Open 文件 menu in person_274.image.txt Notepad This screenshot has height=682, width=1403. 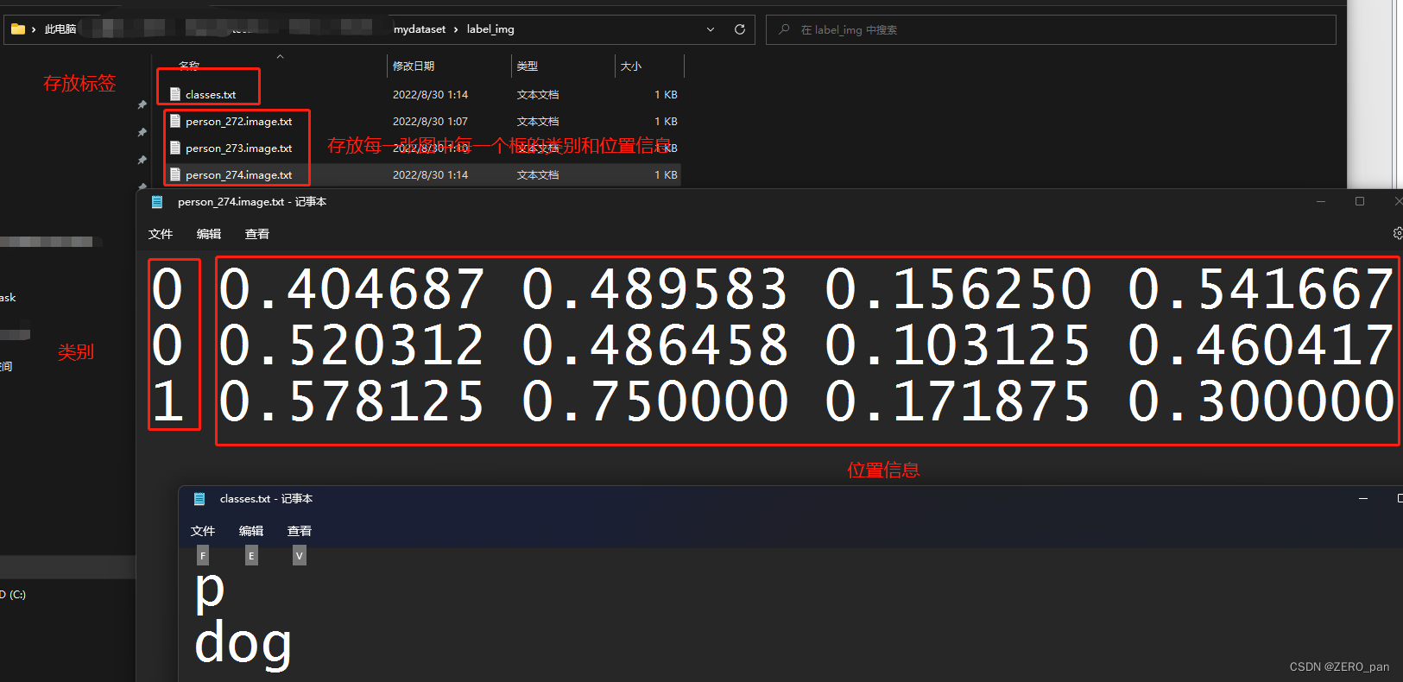[161, 234]
